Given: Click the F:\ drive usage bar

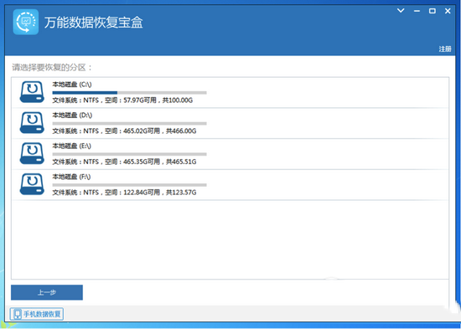Looking at the screenshot, I should (129, 185).
